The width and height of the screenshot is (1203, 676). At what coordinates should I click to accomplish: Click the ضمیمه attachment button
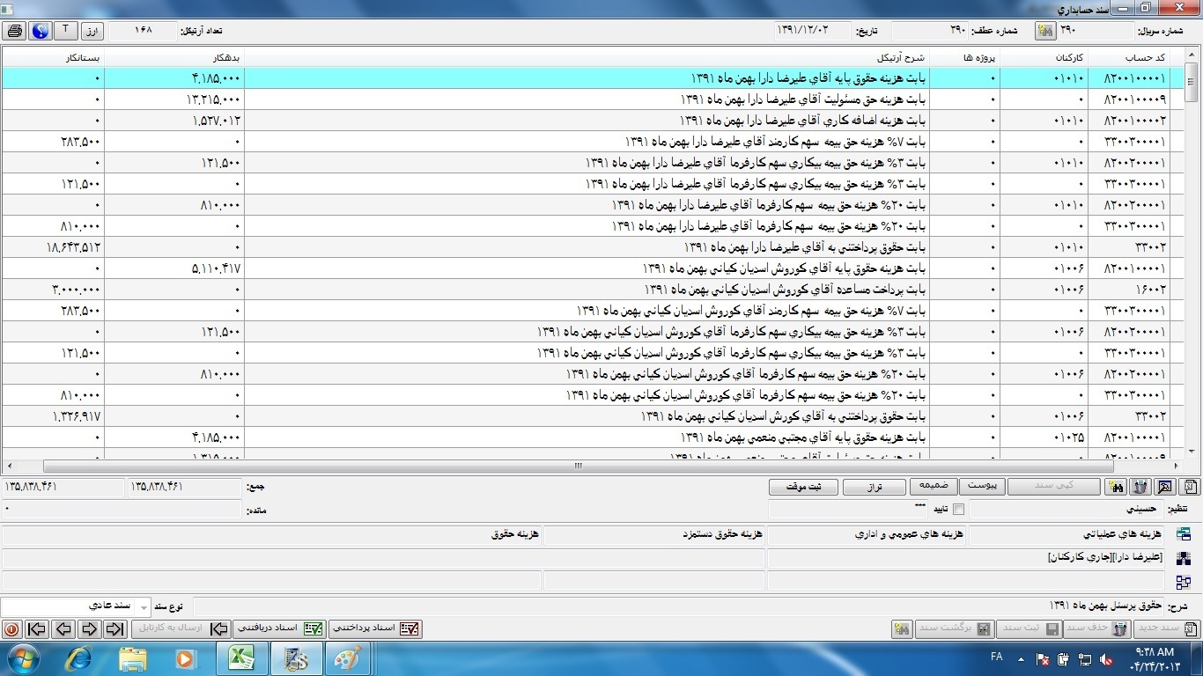pos(934,487)
